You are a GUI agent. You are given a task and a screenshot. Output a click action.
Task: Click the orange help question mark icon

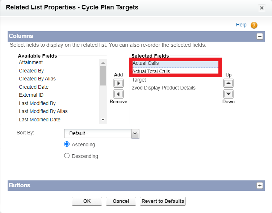coord(254,25)
